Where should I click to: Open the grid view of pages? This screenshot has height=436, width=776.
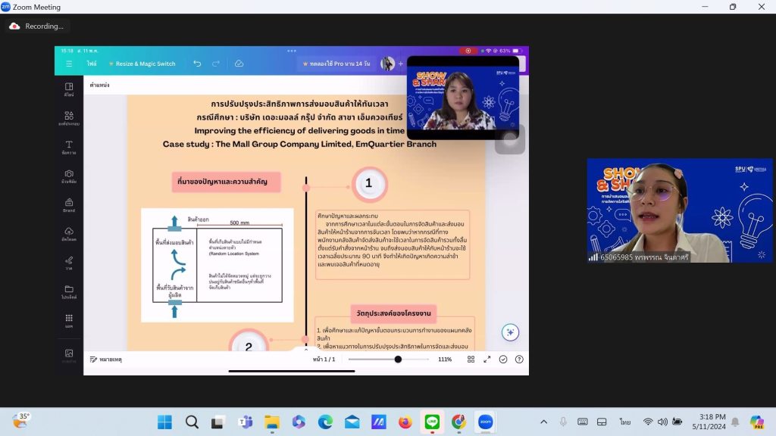[471, 360]
